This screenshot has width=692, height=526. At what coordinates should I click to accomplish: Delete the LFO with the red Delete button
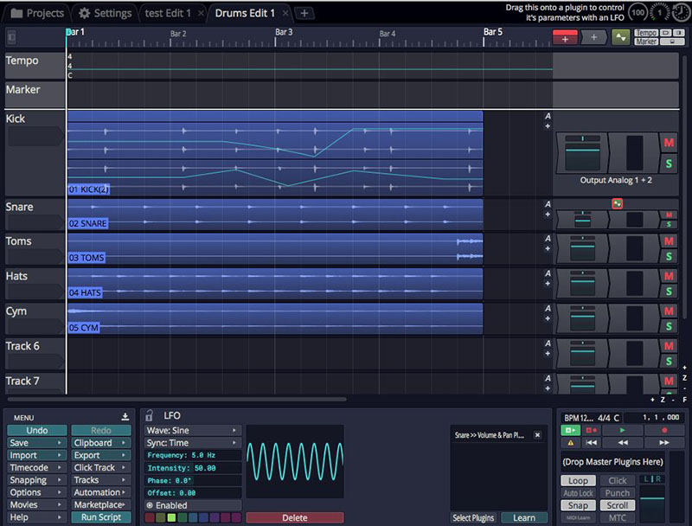(x=295, y=517)
